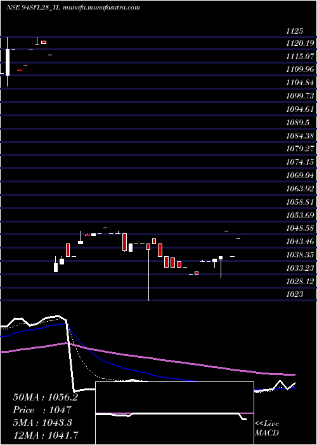
Task: Click inside the MACD inset chart box
Action: [x=174, y=413]
